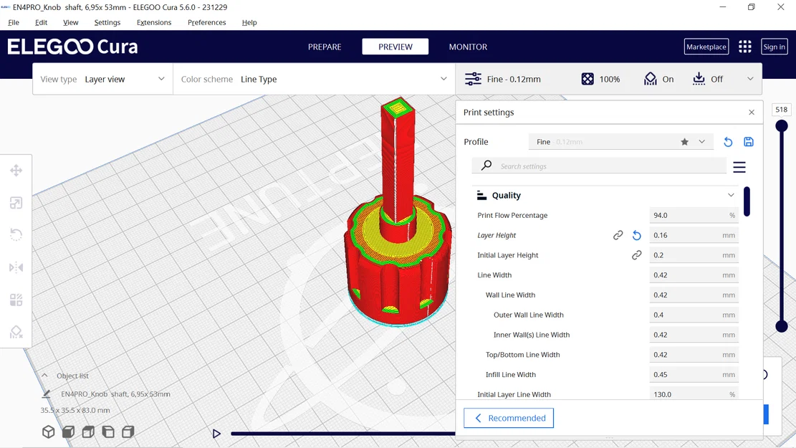Click the bottom layer slider handle

(x=782, y=326)
